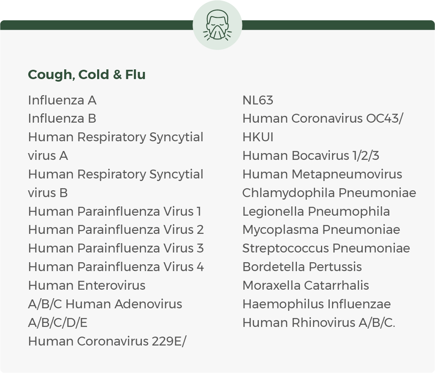Click the Human Metapneumovirus entry

tap(322, 175)
